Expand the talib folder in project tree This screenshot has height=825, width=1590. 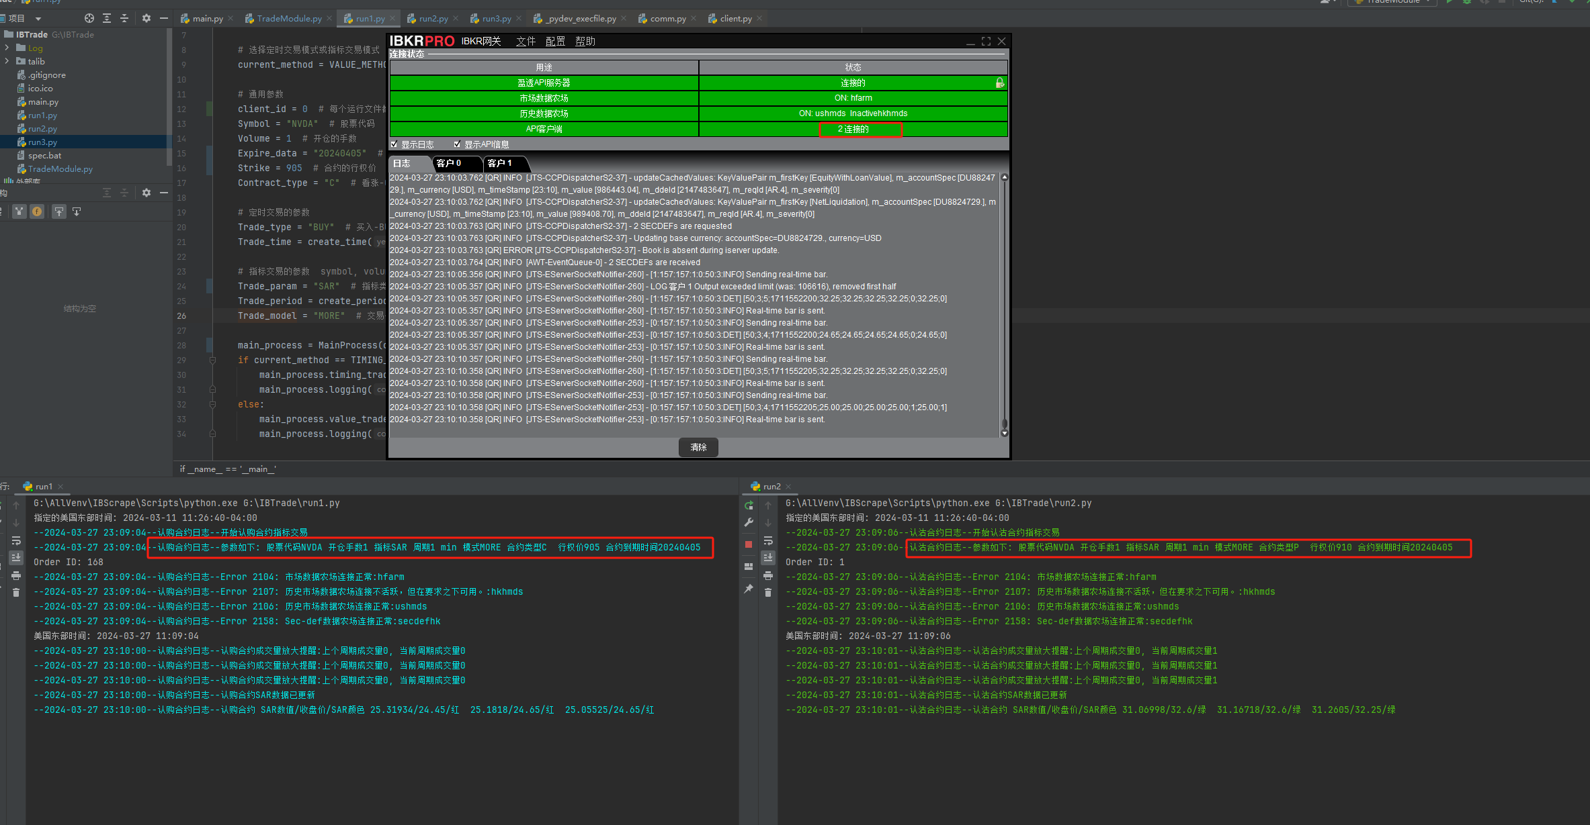(x=7, y=61)
